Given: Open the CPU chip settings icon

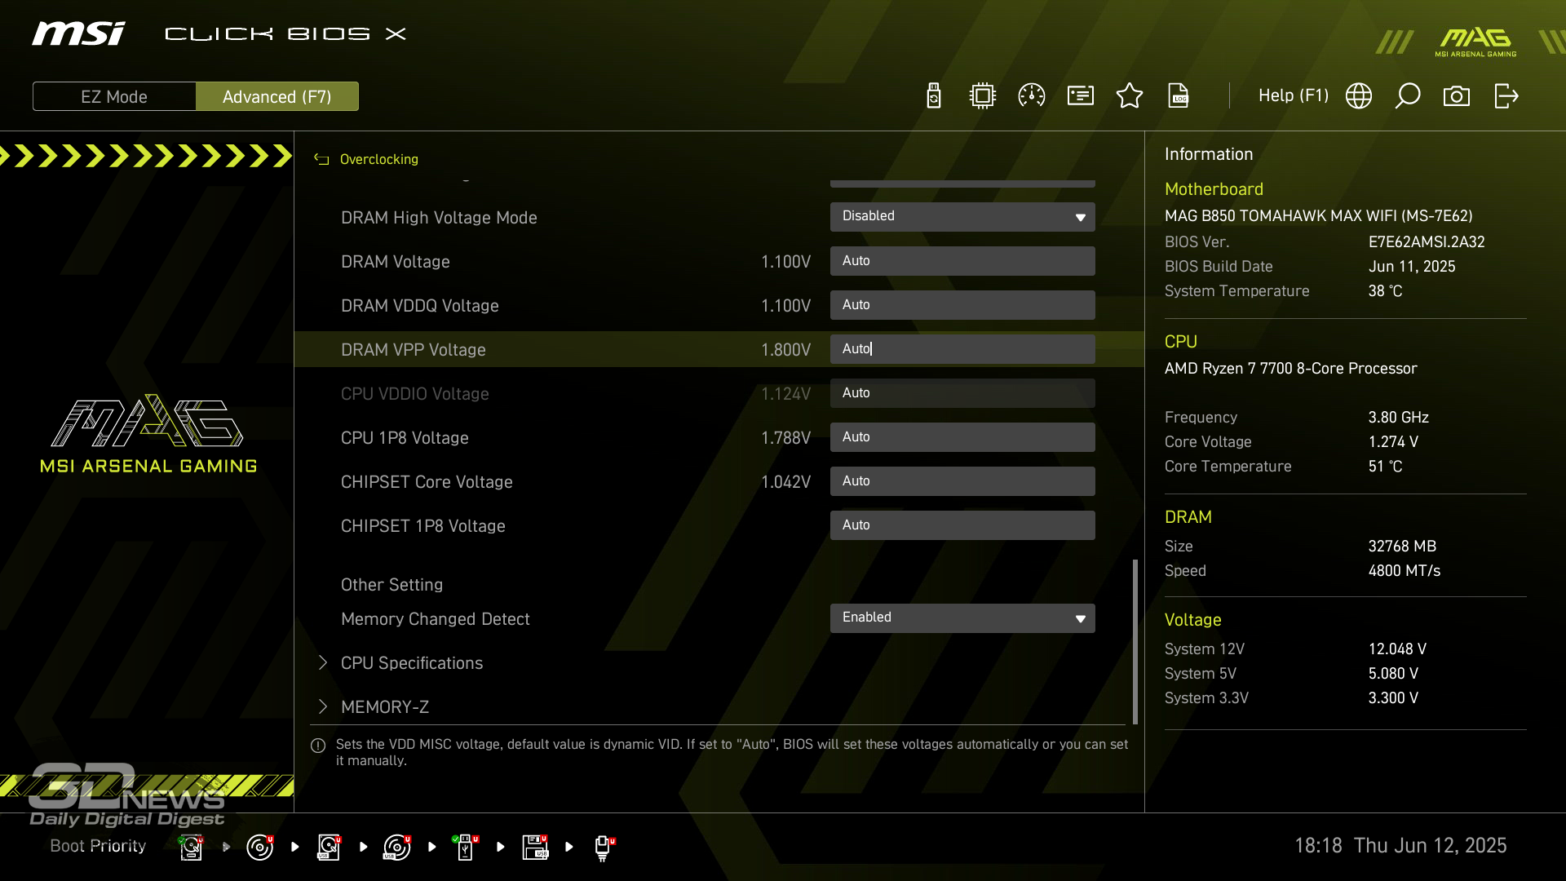Looking at the screenshot, I should 983,96.
